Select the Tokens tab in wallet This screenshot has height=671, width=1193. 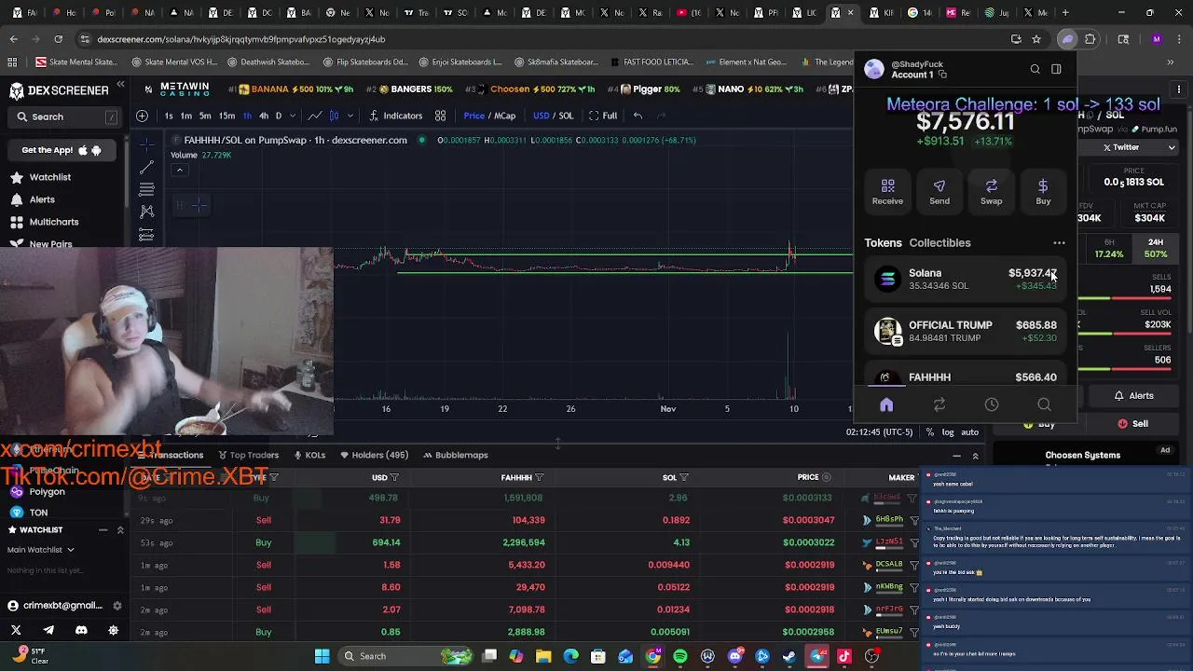coord(883,242)
